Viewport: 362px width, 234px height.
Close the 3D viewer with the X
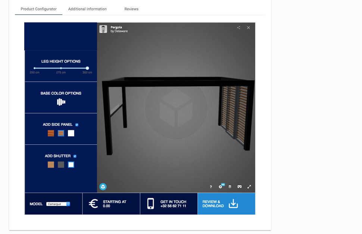(249, 28)
